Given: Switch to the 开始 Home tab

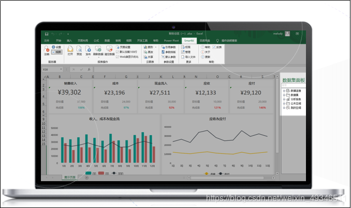Looking at the screenshot, I should coord(58,41).
